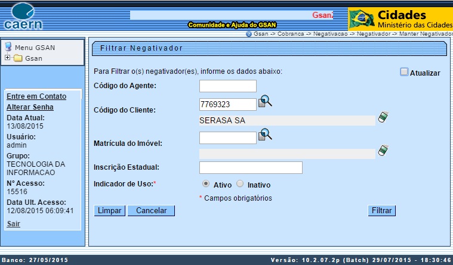
Task: Open the Comunidade e Ajuda do GSAN link
Action: pos(232,25)
